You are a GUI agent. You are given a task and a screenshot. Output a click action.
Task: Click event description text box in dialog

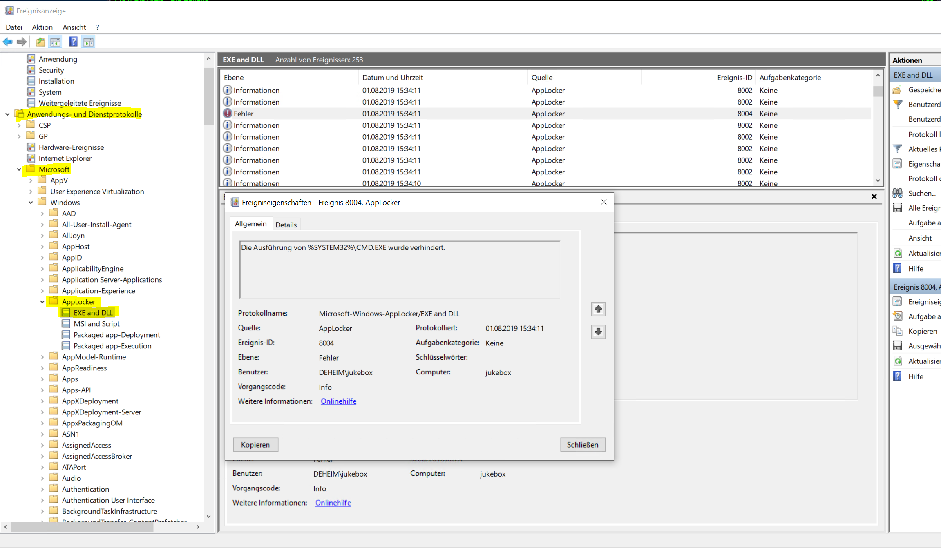pos(400,269)
